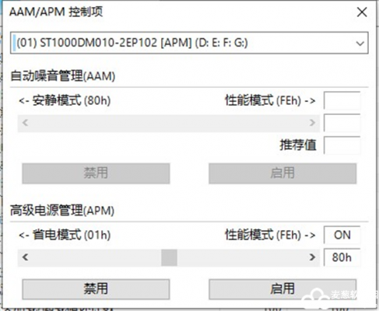Disable APM with the bottom 禁用 button
379x311 pixels.
[96, 289]
